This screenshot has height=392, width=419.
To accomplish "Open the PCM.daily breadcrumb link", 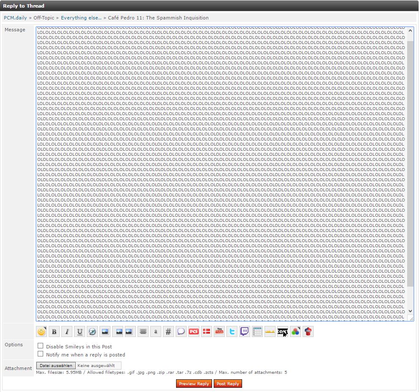I will click(15, 18).
